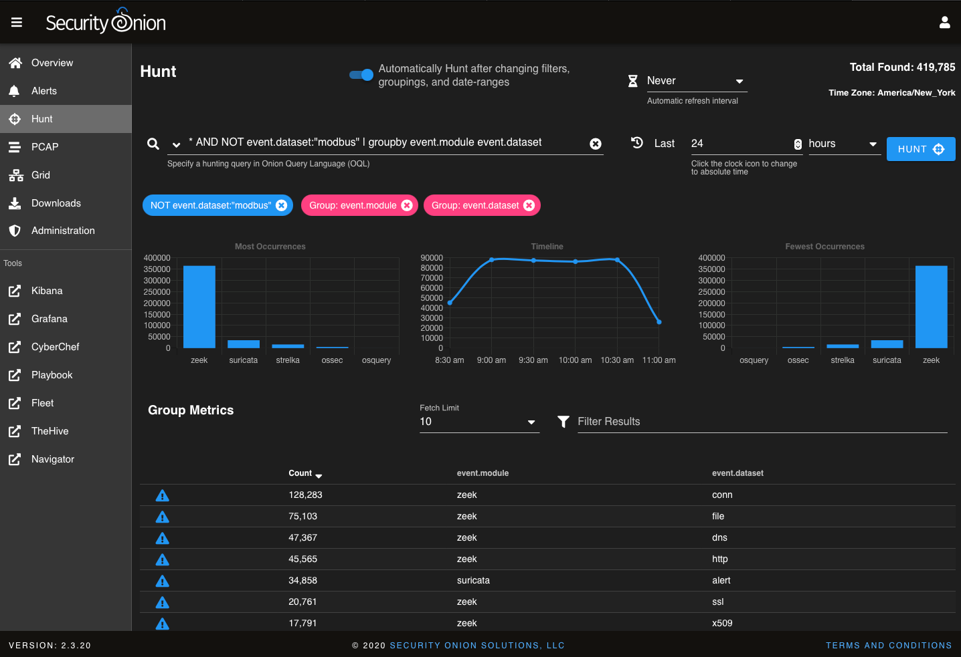
Task: Click the clock icon for absolute time
Action: 637,142
